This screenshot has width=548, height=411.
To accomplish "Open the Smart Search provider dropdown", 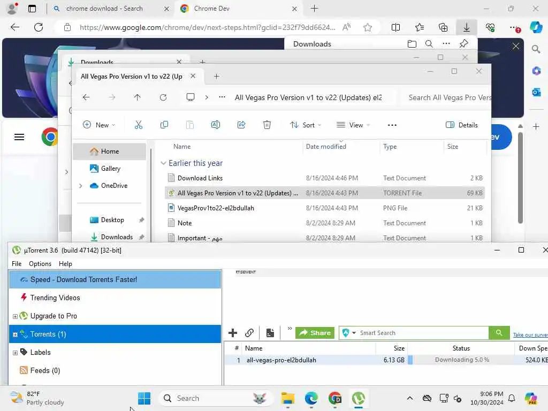I will (x=354, y=333).
